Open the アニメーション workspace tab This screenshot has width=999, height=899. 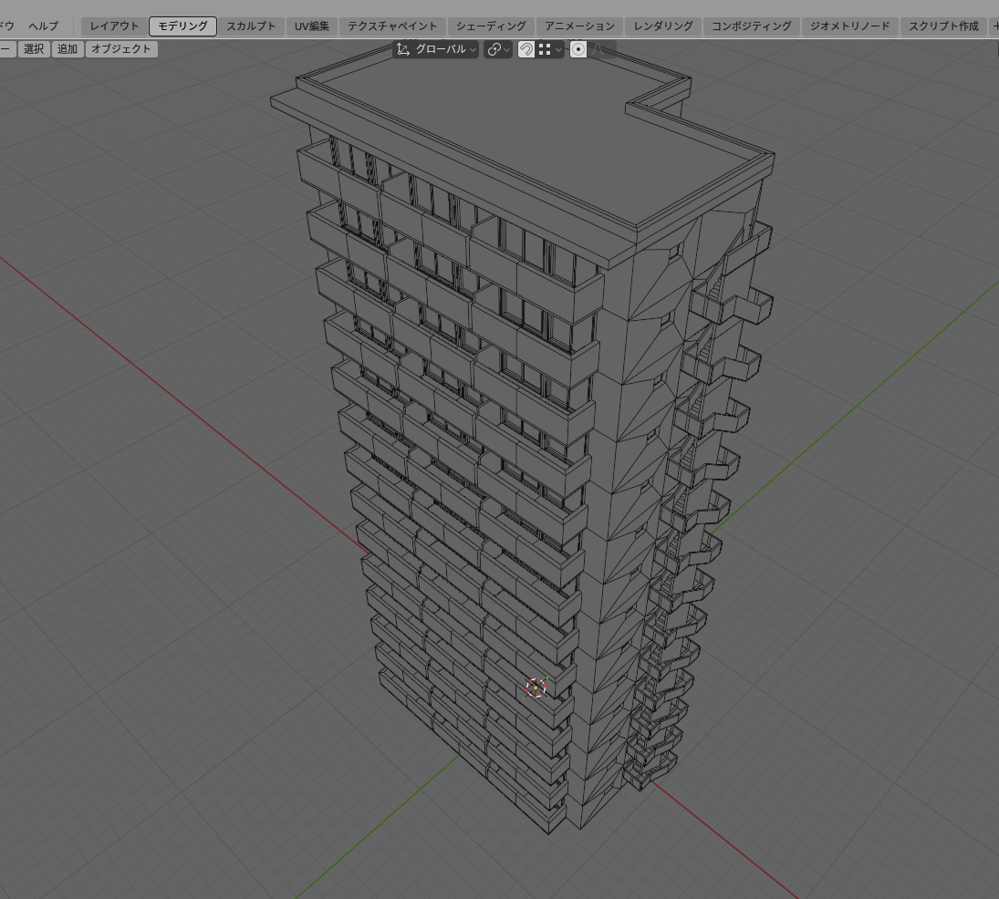pyautogui.click(x=579, y=26)
